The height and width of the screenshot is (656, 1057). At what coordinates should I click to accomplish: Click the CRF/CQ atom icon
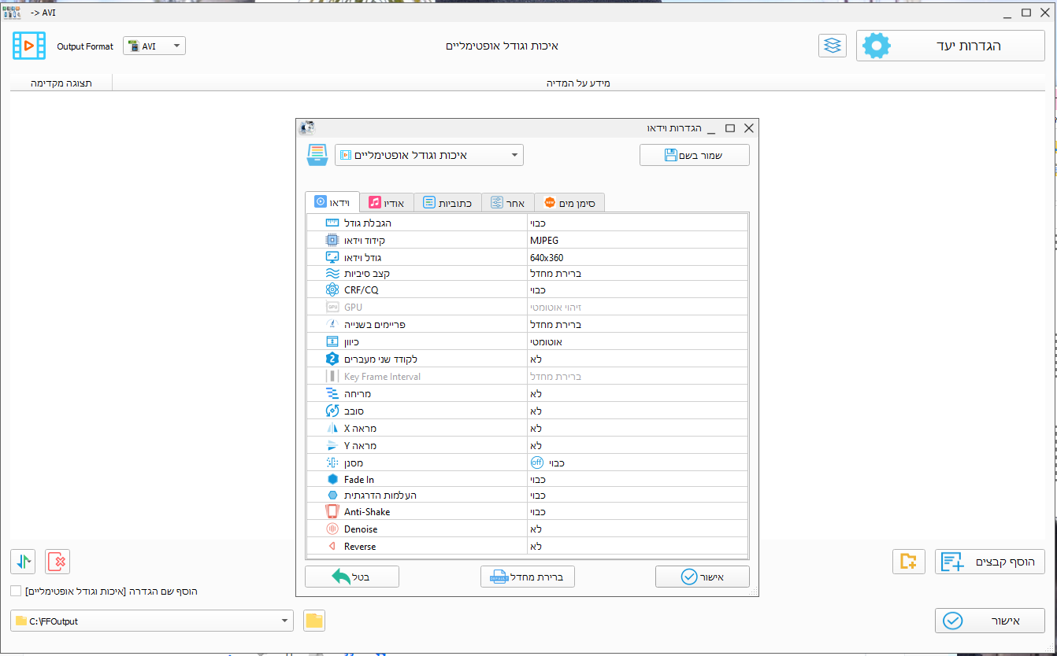(332, 290)
